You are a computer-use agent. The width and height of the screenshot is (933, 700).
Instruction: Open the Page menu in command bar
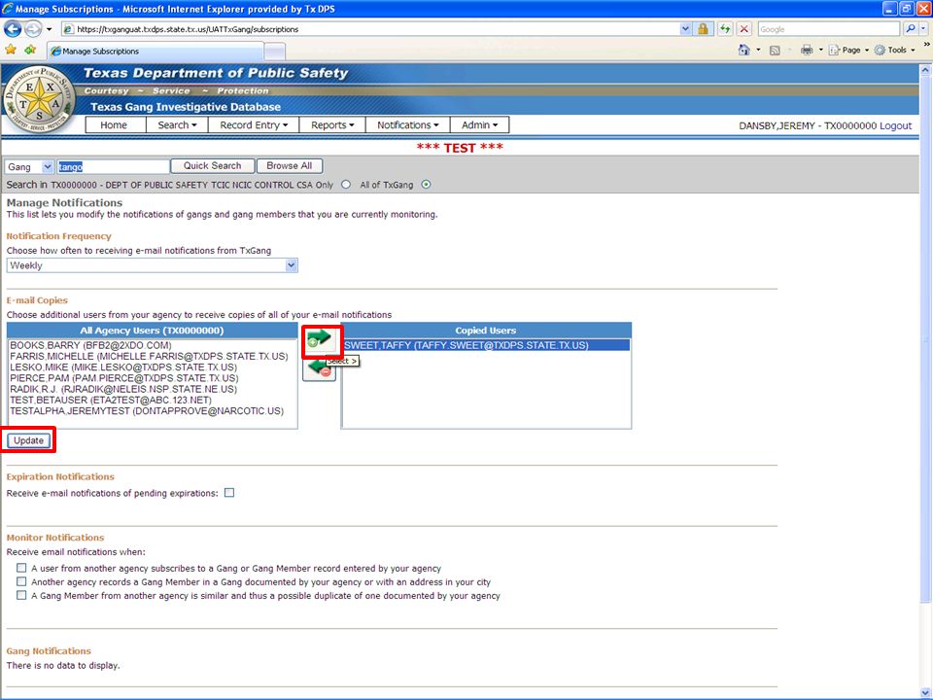pyautogui.click(x=848, y=50)
